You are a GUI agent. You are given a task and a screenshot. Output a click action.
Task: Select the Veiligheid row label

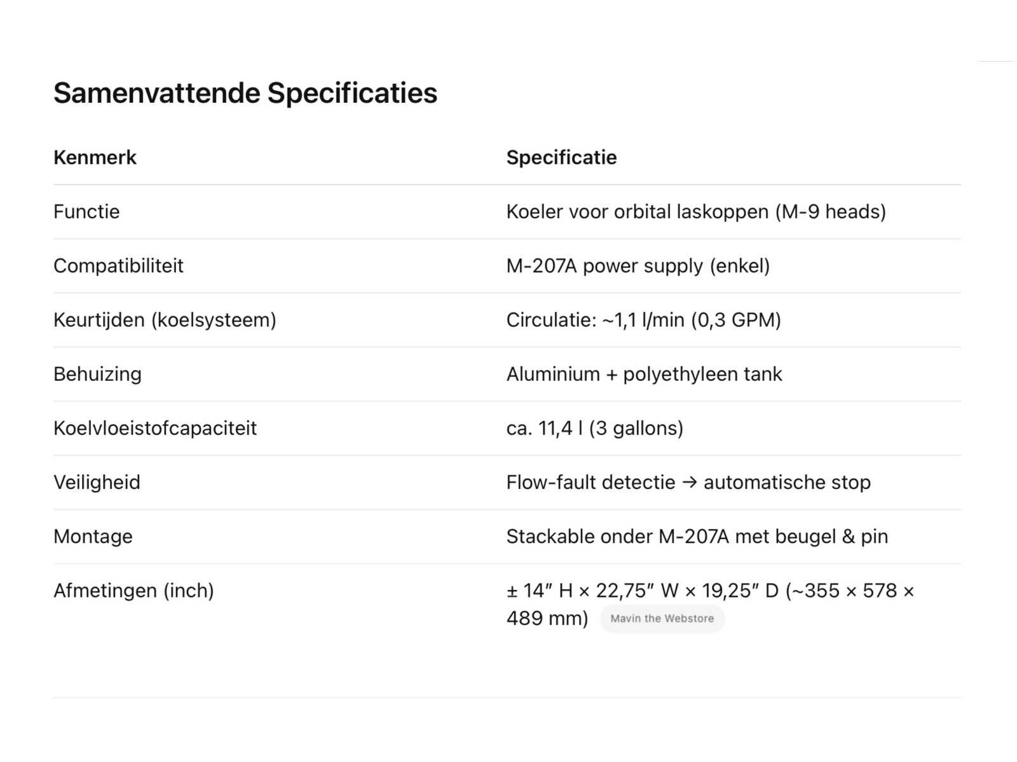97,482
